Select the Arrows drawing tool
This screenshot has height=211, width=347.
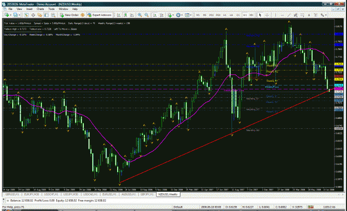[322, 15]
